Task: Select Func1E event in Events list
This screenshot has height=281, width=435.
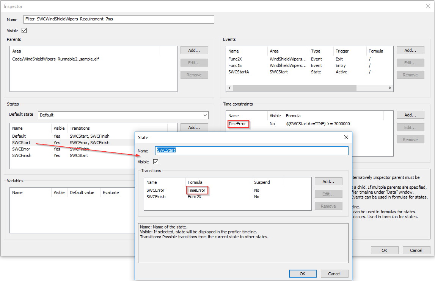Action: point(235,65)
